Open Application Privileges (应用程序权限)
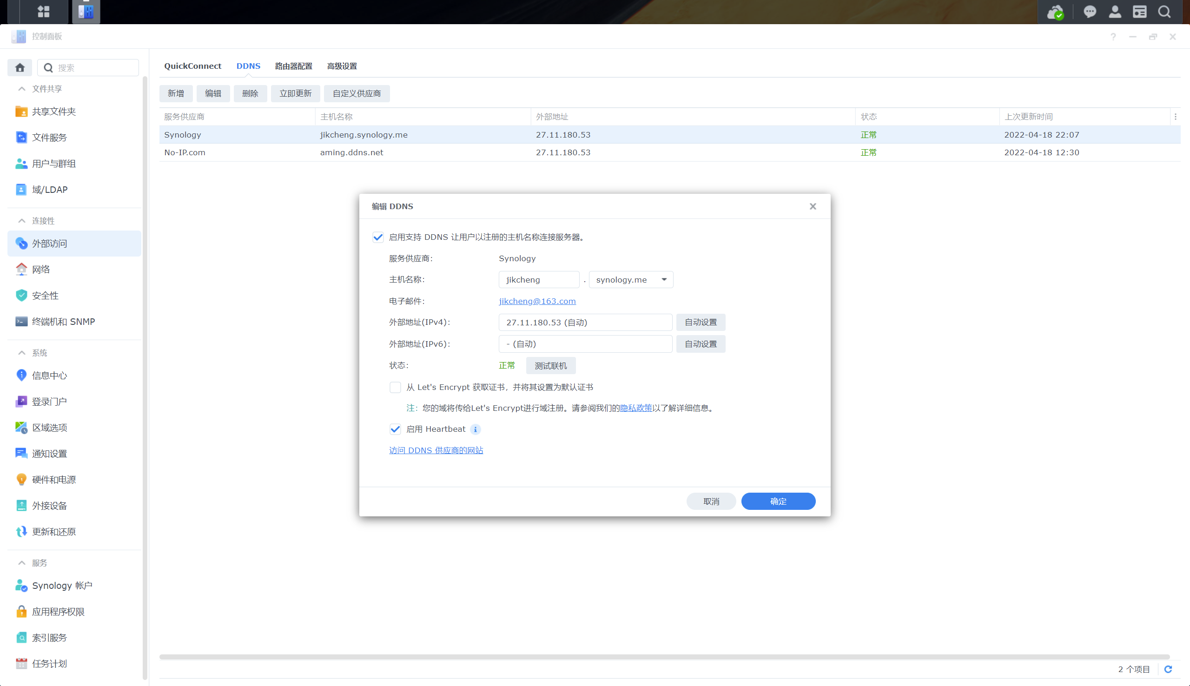 pos(74,612)
